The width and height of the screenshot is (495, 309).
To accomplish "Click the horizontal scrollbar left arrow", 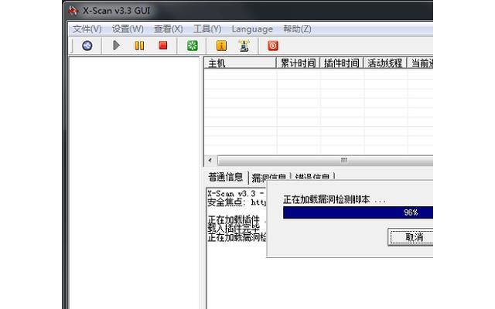I will click(x=210, y=160).
